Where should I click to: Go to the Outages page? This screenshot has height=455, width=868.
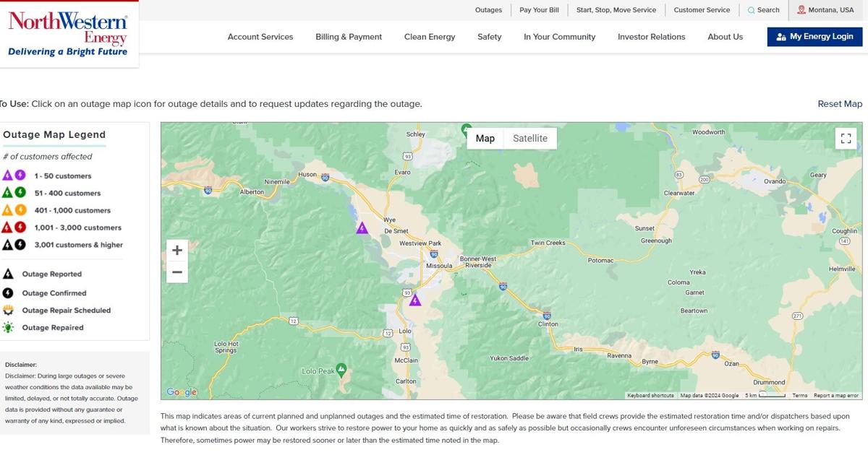[488, 10]
